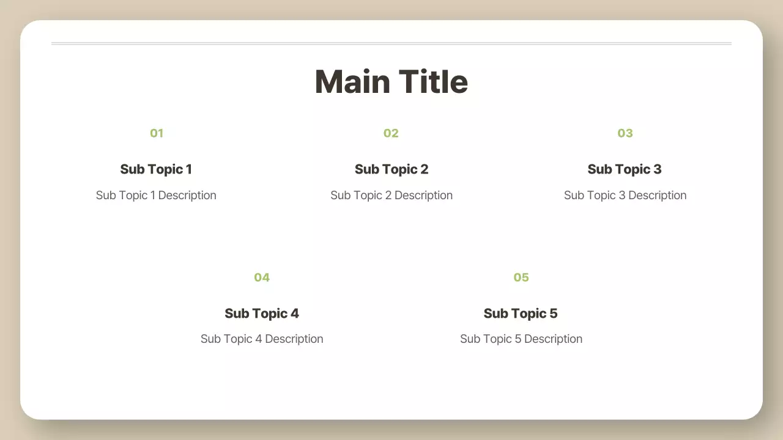Select the green number 02 label
This screenshot has height=440, width=783.
point(391,133)
